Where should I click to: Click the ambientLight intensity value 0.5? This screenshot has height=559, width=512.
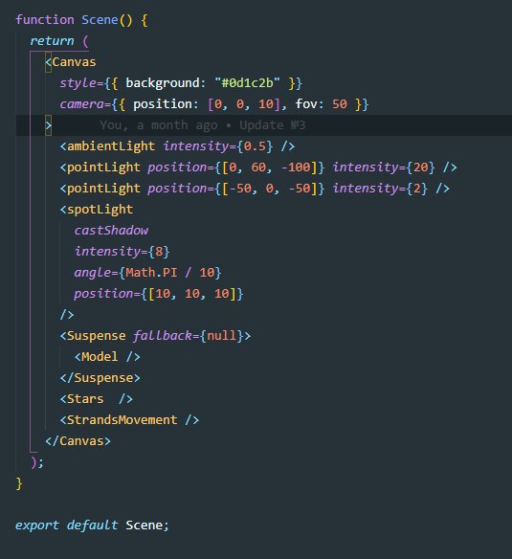[255, 146]
